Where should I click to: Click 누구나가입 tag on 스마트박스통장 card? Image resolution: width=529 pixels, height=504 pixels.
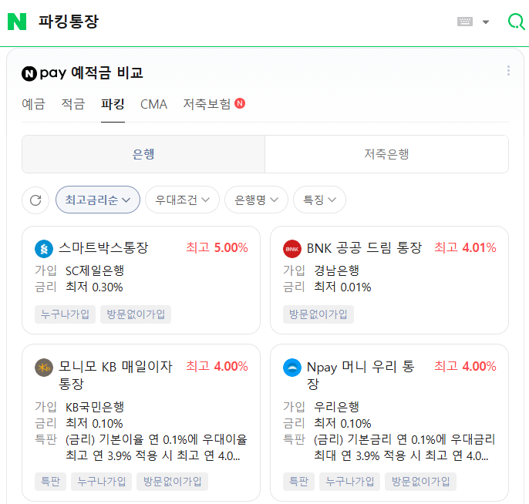(65, 314)
